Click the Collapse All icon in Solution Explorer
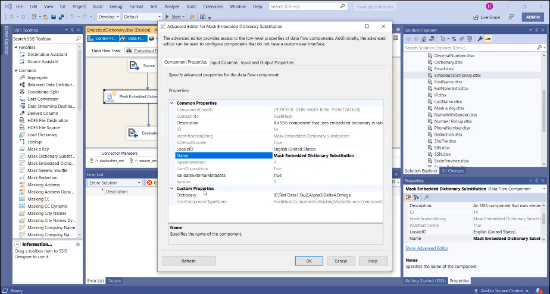Viewport: 550px width, 294px height. point(462,39)
